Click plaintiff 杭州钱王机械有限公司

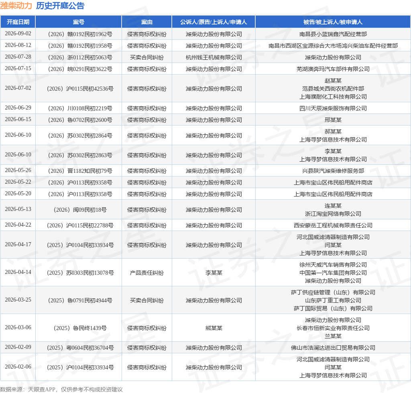[x=214, y=57]
